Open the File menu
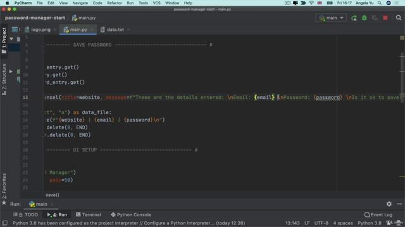405x227 pixels. pyautogui.click(x=39, y=3)
